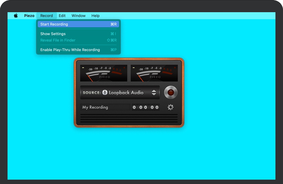Open the Window menu
The width and height of the screenshot is (283, 184).
(x=78, y=16)
